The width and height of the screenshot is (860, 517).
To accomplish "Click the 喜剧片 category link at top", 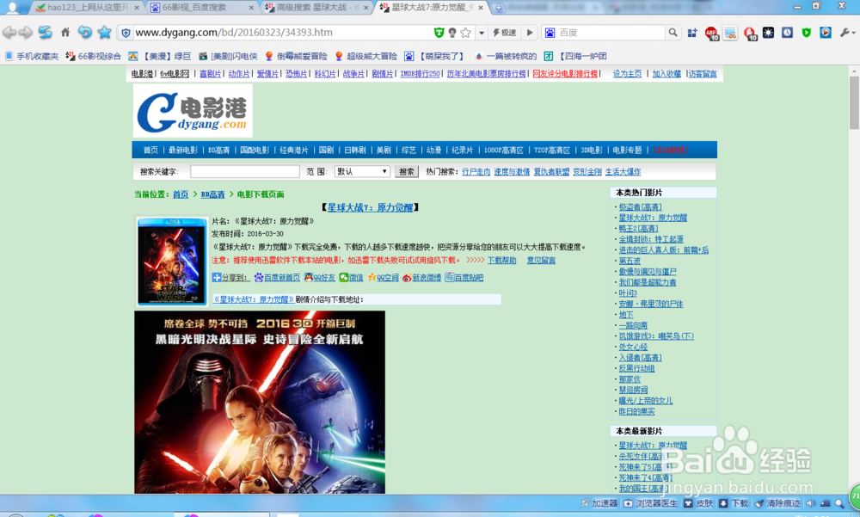I will coord(210,73).
